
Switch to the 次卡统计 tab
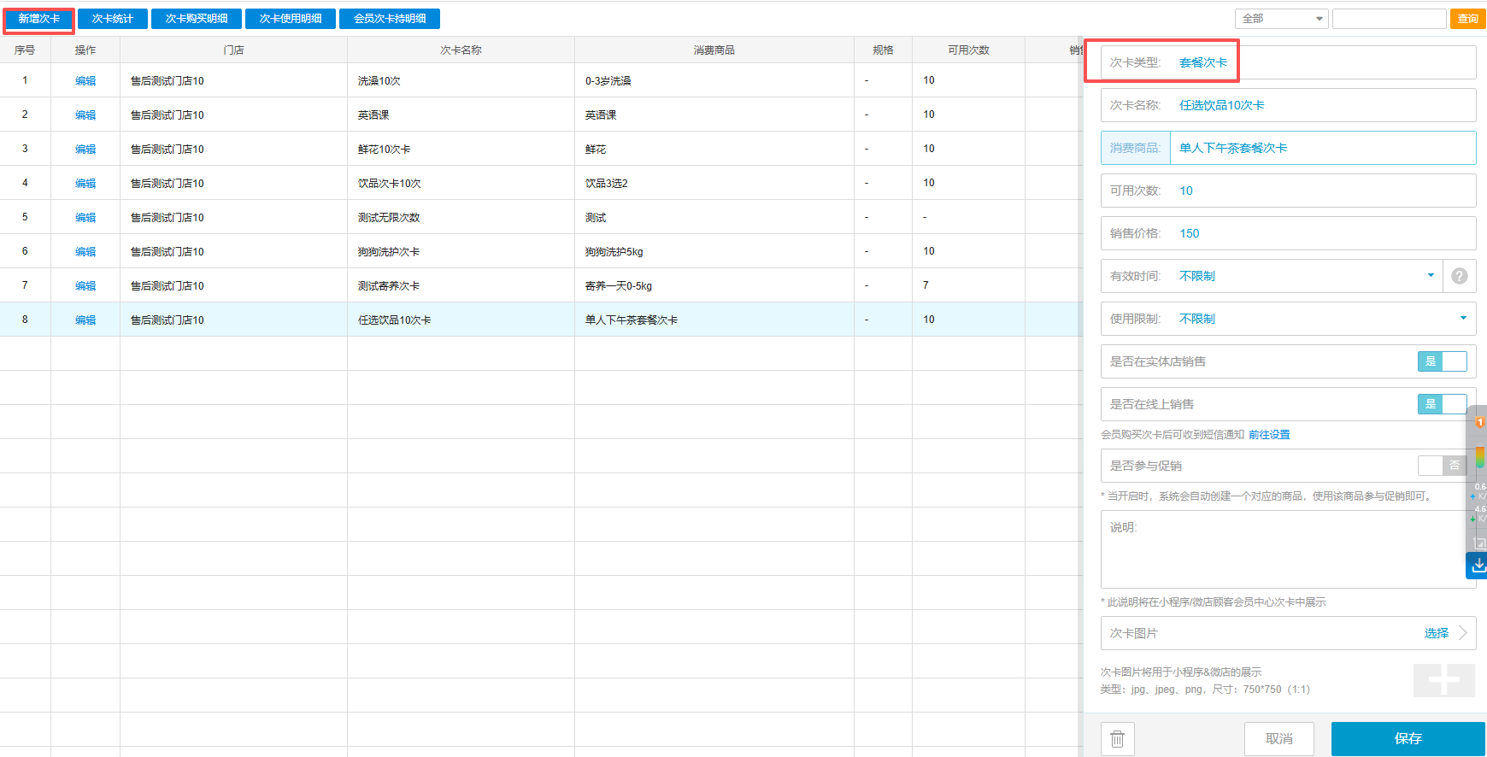pyautogui.click(x=113, y=19)
